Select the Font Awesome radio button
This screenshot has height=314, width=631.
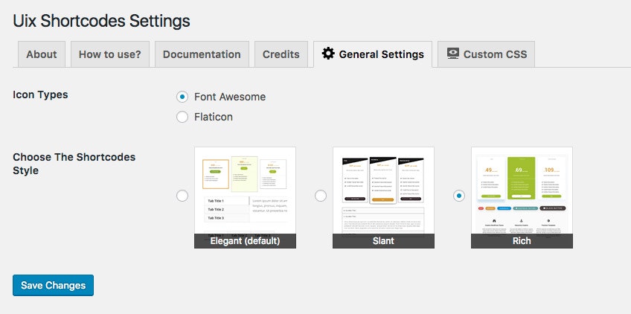[x=182, y=97]
